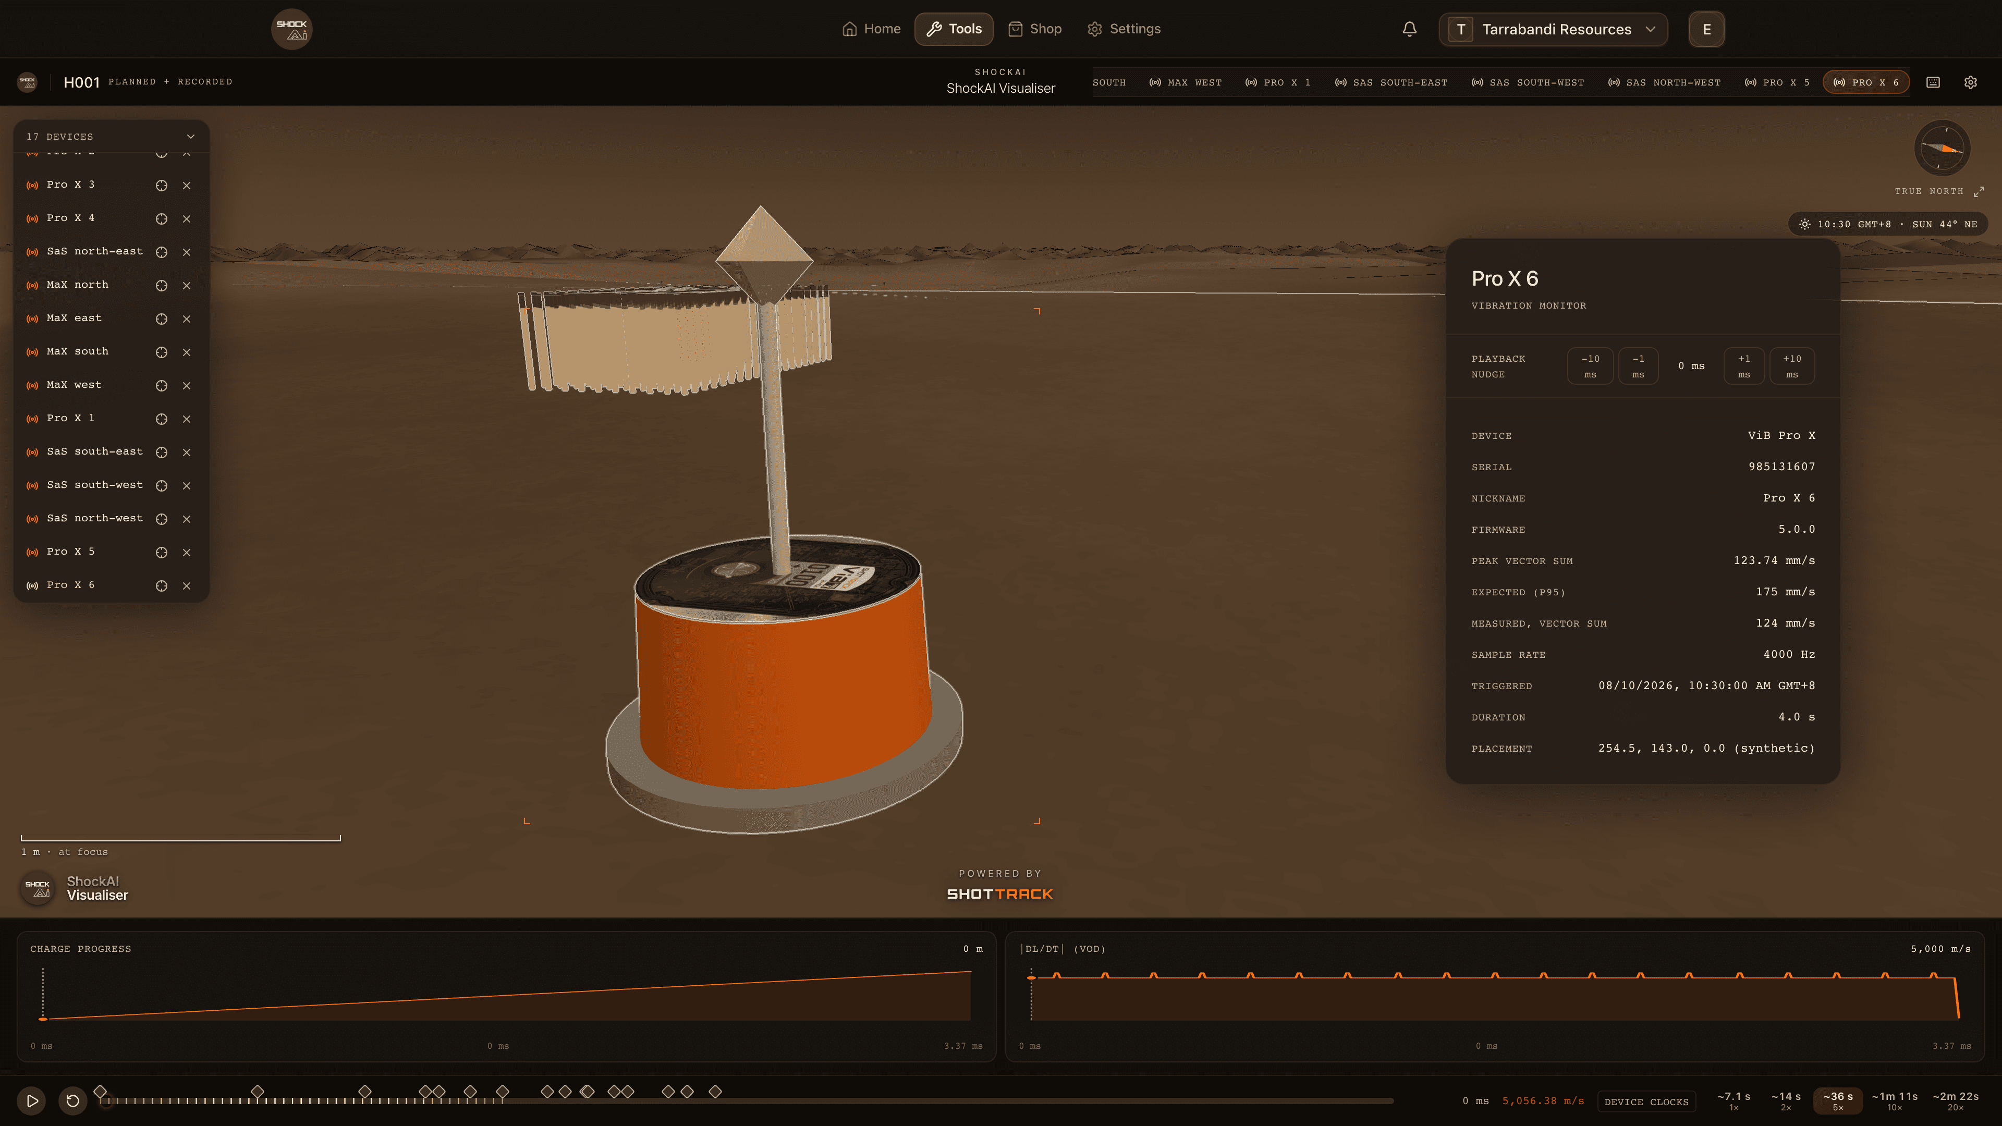Click the ShockAI logo in the top bar
Viewport: 2002px width, 1126px height.
(x=291, y=29)
